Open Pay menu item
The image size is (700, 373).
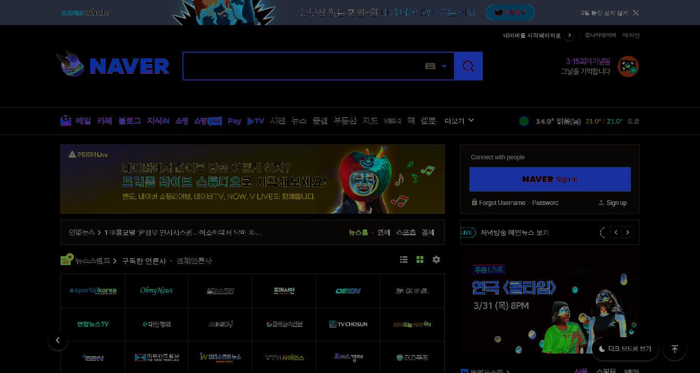point(234,121)
